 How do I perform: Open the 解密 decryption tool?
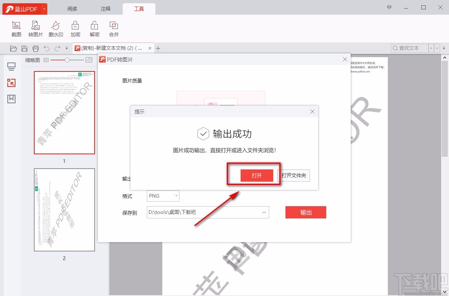[94, 29]
